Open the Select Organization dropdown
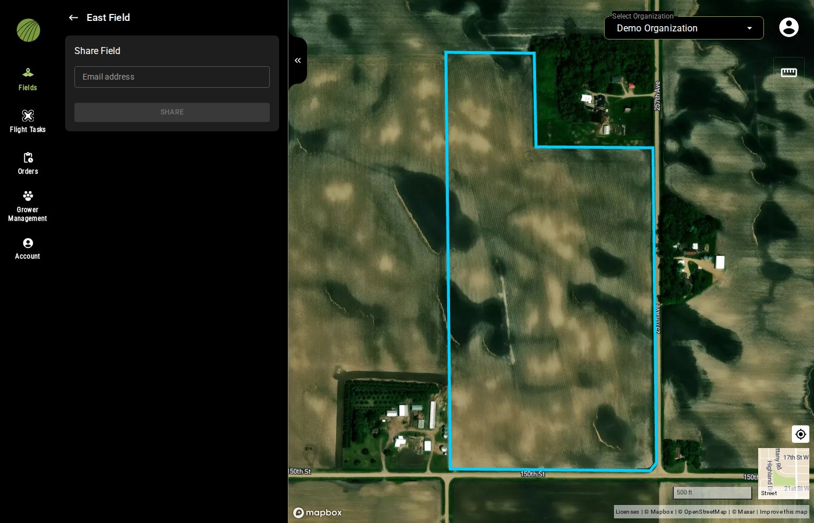 (684, 28)
